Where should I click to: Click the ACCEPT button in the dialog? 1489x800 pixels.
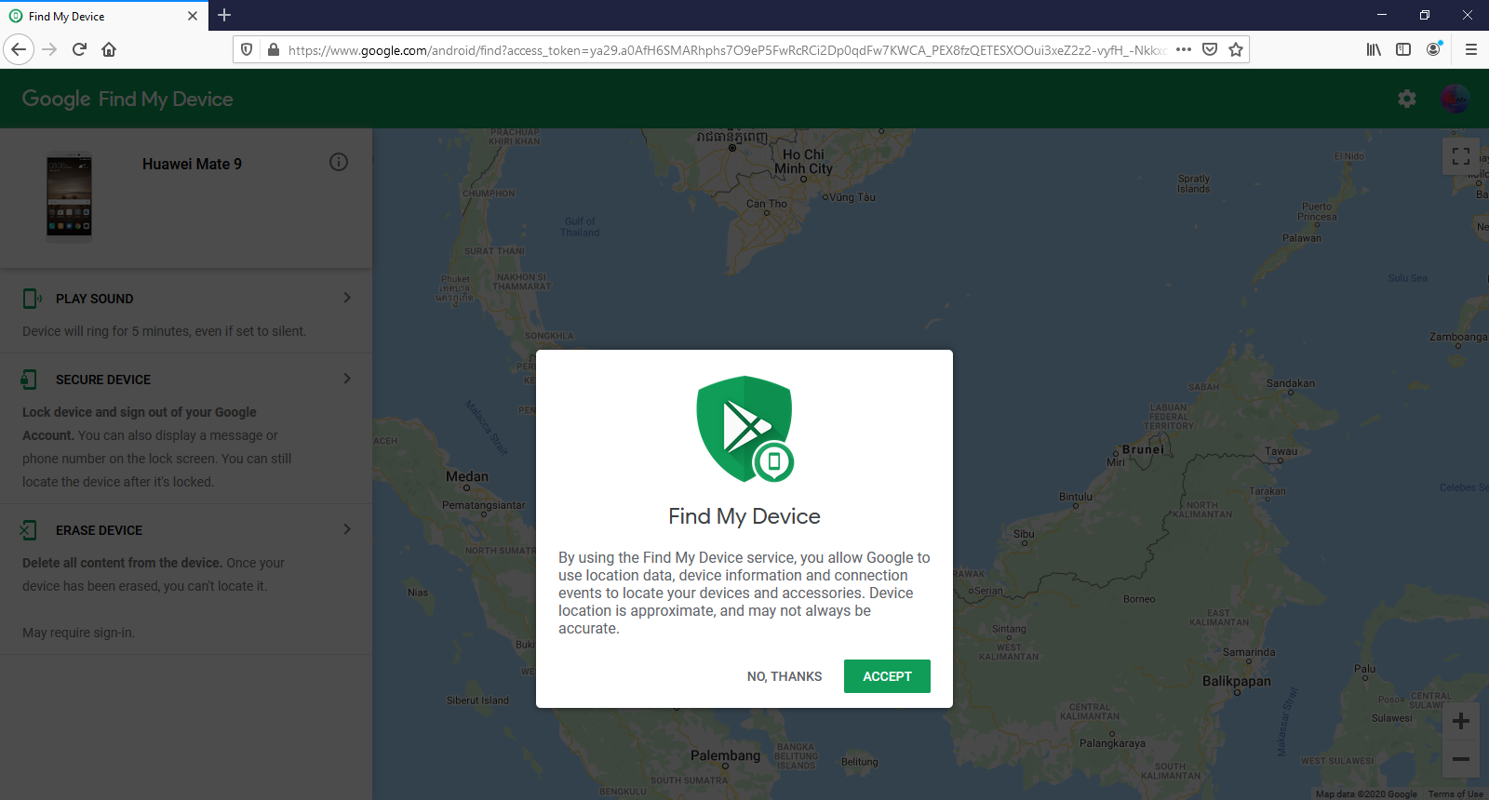(x=887, y=676)
